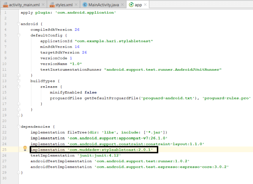Image resolution: width=253 pixels, height=184 pixels.
Task: Switch to the MainActivity.java tab
Action: [x=104, y=5]
